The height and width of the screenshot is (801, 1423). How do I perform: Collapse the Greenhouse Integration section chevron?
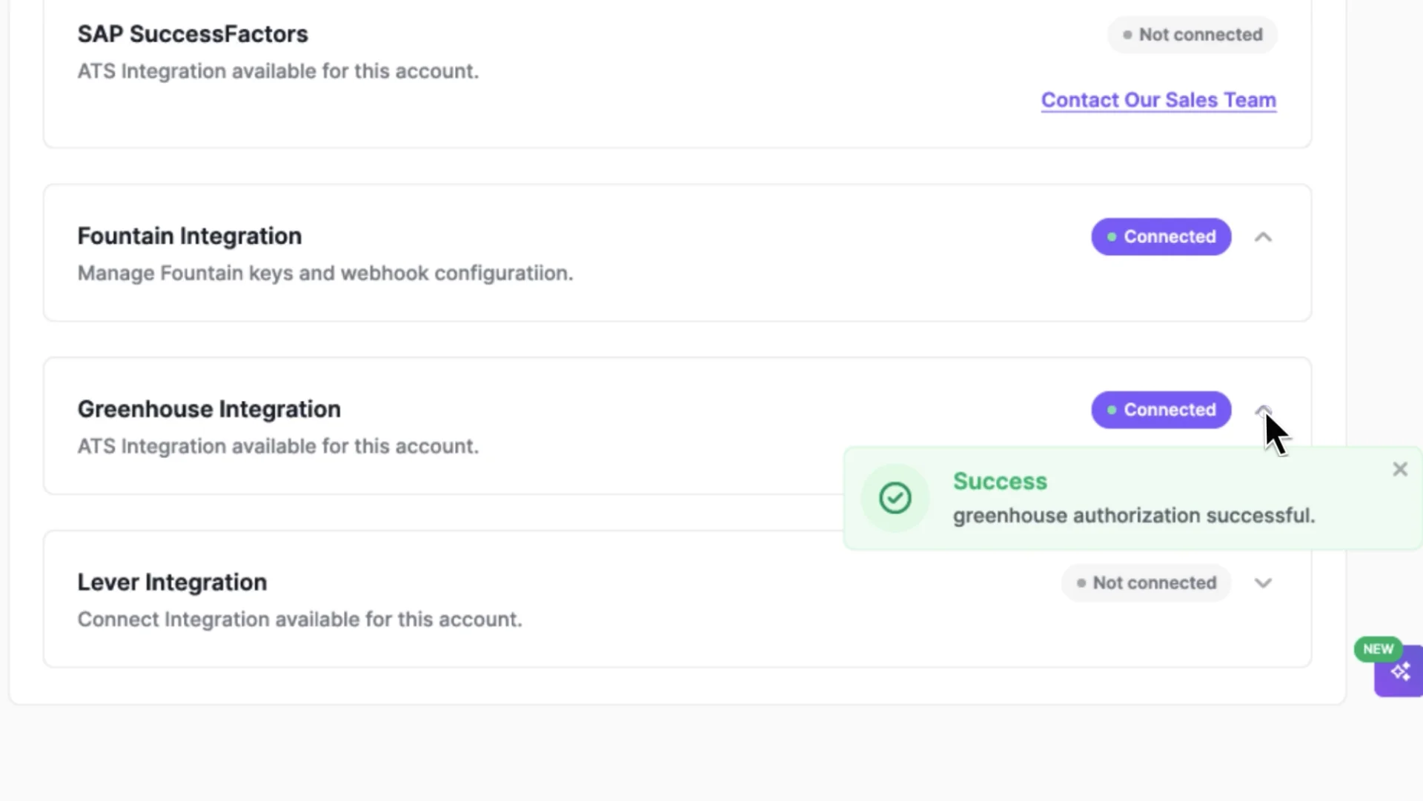1263,410
